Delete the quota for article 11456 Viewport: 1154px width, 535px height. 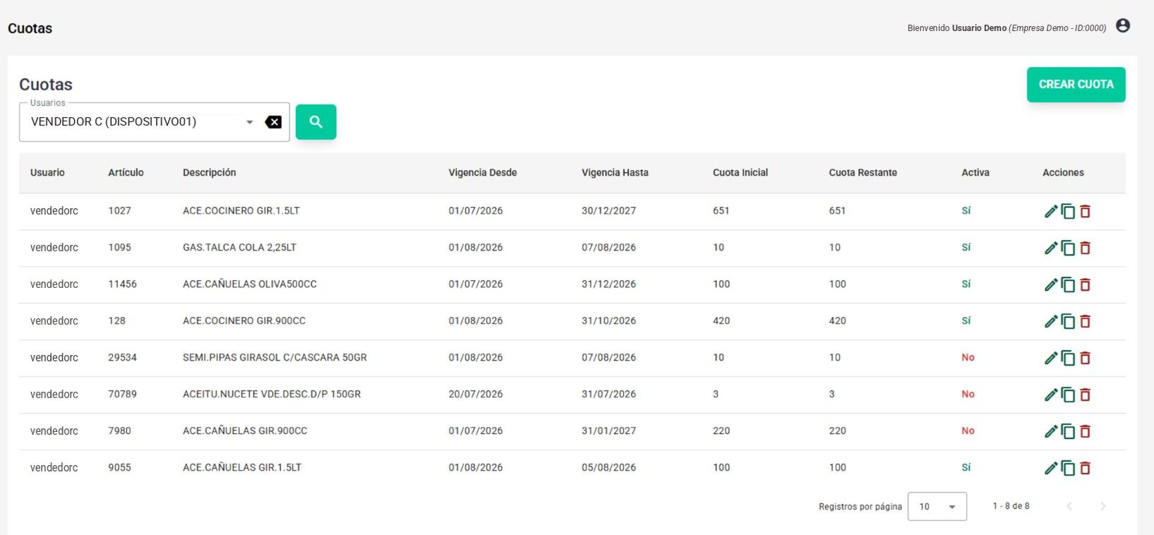1086,284
